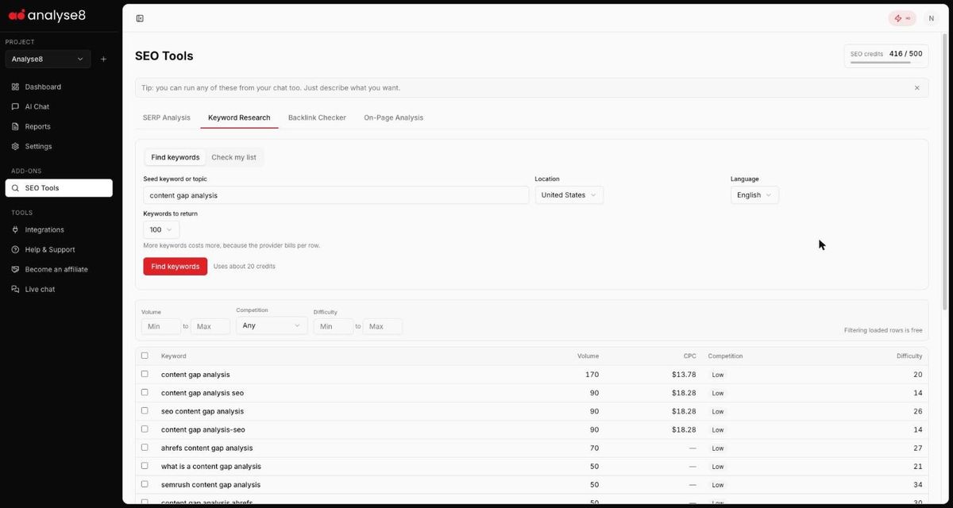Open the Competition Any filter dropdown
Screen dimensions: 953x508
[x=272, y=325]
